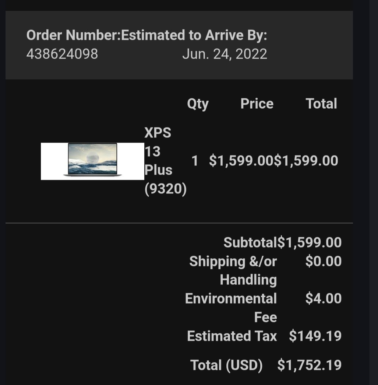This screenshot has width=378, height=385.
Task: Click the Estimated Tax amount $149.19
Action: (x=315, y=336)
